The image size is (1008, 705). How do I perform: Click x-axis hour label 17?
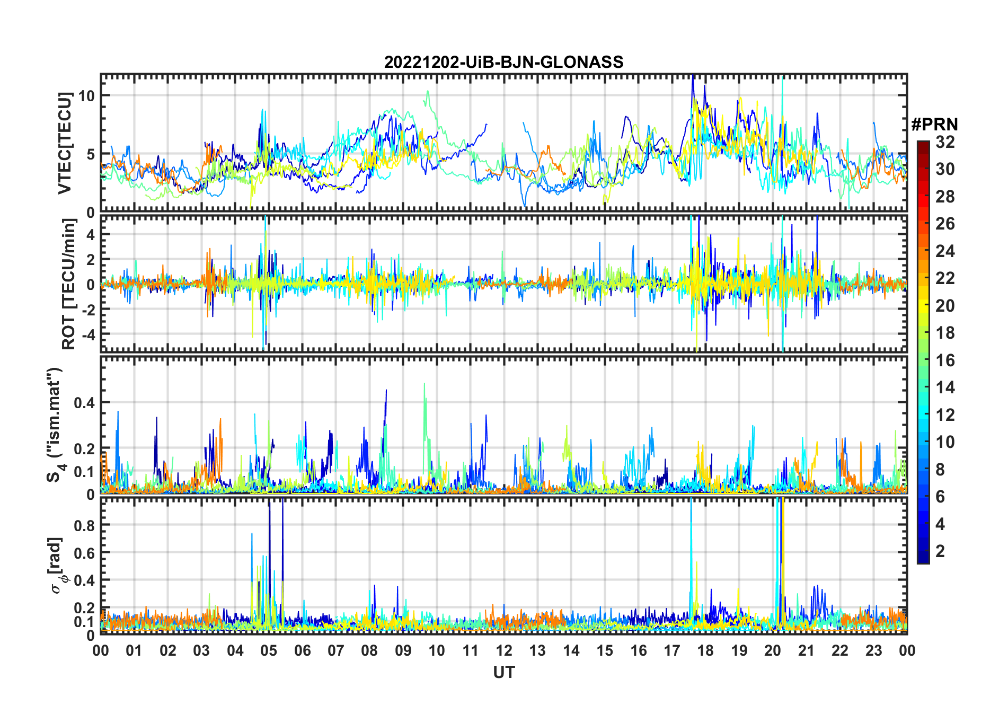(x=672, y=650)
